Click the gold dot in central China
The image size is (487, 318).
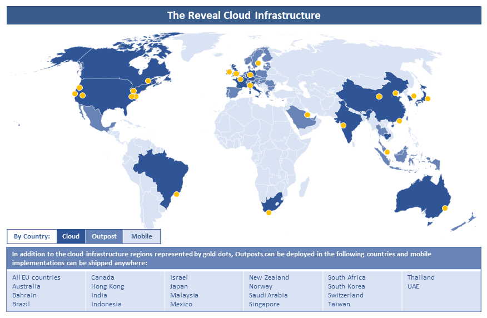point(379,96)
